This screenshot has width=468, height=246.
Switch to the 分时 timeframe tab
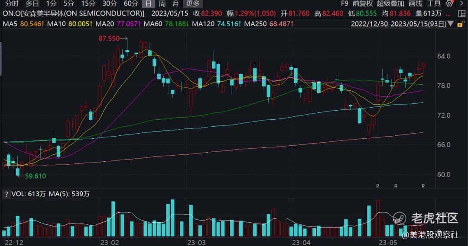click(x=12, y=3)
